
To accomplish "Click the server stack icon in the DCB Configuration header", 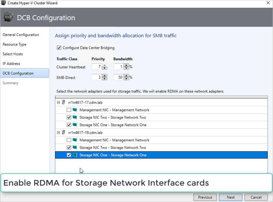I will tap(8, 17).
